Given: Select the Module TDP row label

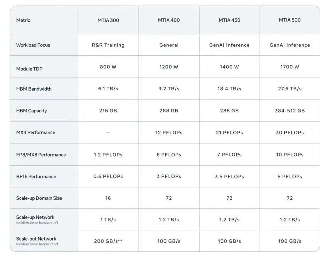Looking at the screenshot, I should point(29,69).
